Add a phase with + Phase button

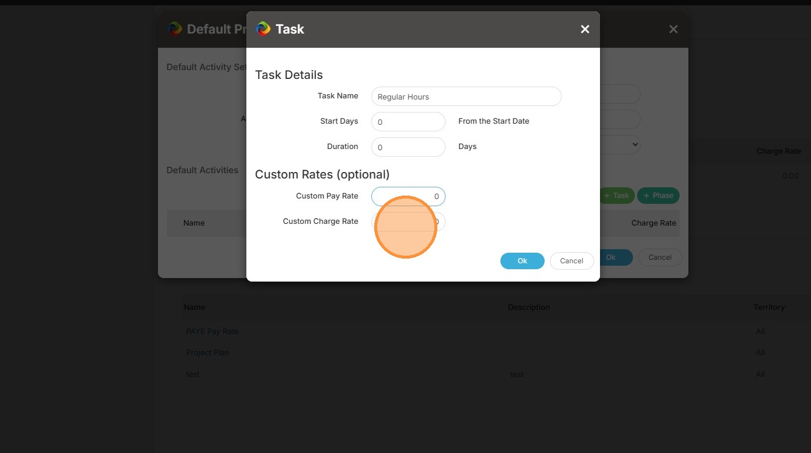coord(658,196)
